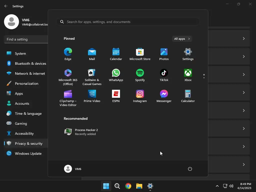Open taskbar Search icon
Screen dimensions: 256x192
(x=117, y=186)
